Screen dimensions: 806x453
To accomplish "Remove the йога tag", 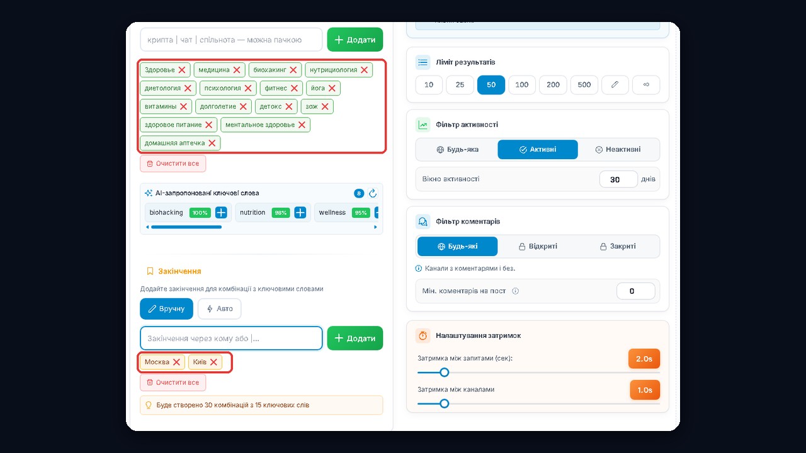I will click(332, 88).
